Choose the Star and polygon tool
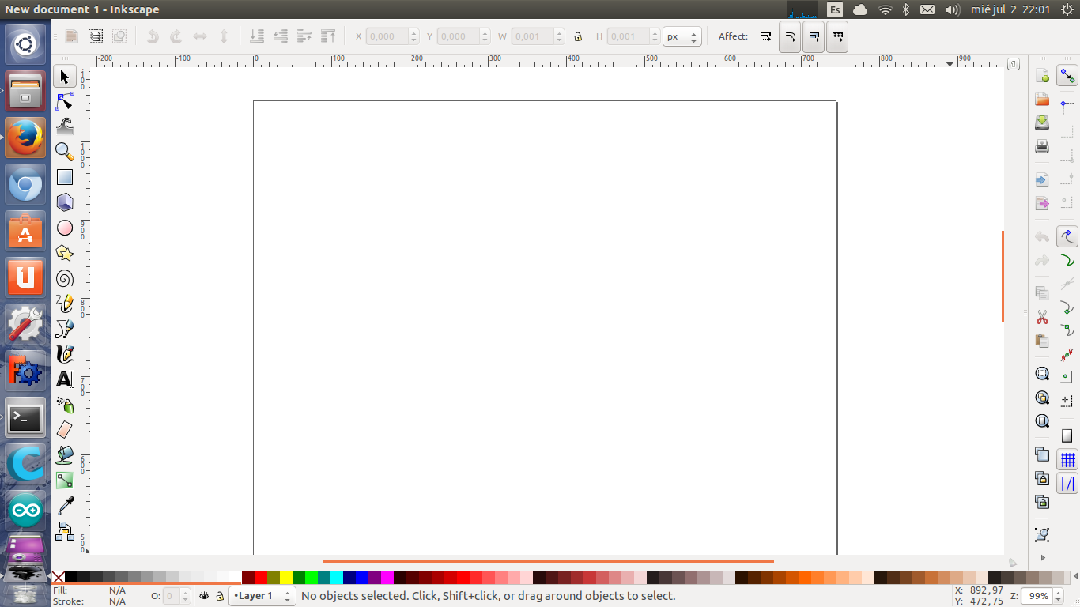The width and height of the screenshot is (1080, 607). point(65,254)
